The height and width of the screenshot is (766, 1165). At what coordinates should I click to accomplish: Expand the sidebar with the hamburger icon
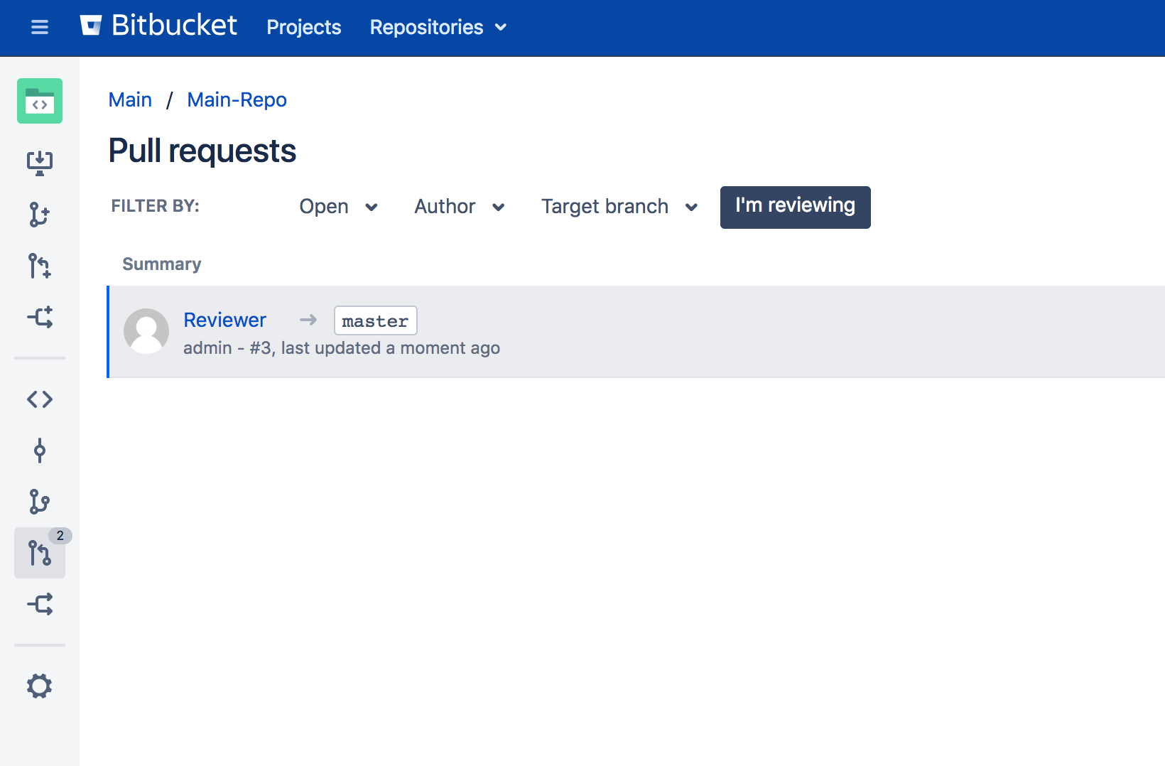point(39,27)
